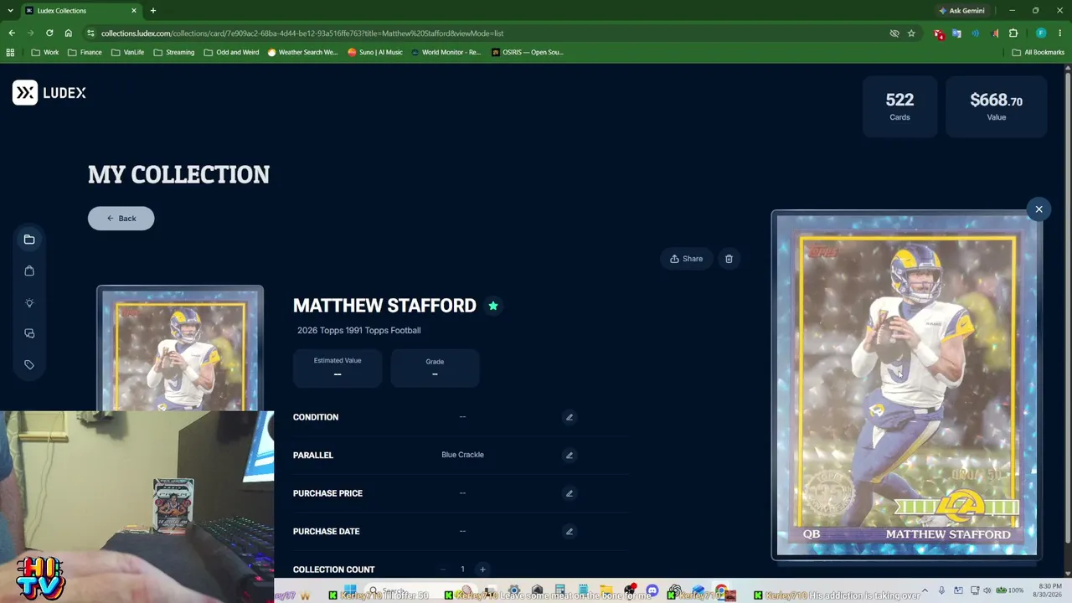Open the Work bookmarks folder

point(45,52)
